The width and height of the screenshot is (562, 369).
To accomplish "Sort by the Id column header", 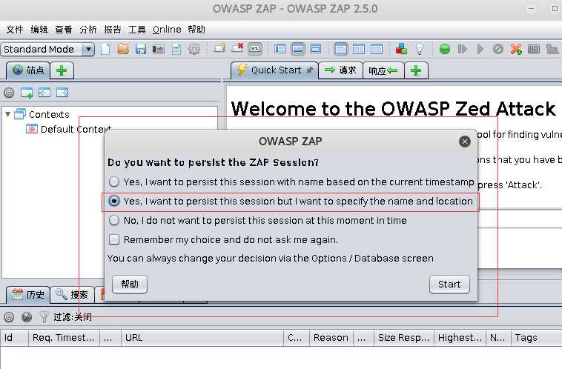I will click(14, 338).
